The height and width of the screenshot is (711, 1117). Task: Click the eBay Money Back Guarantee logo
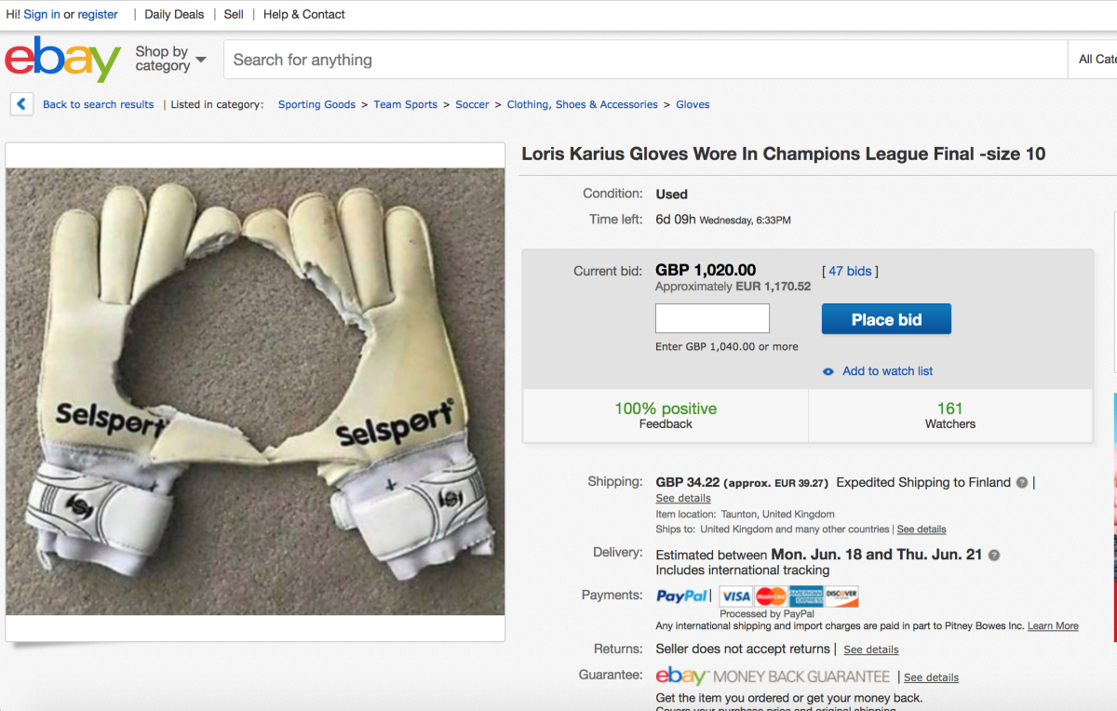pyautogui.click(x=773, y=677)
